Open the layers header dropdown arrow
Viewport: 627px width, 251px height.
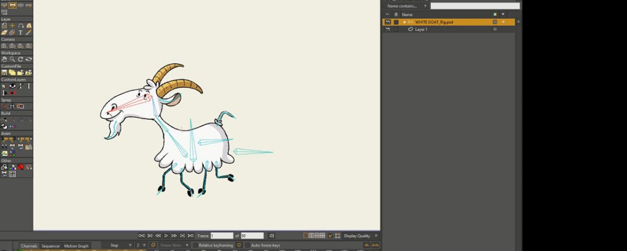tap(503, 14)
